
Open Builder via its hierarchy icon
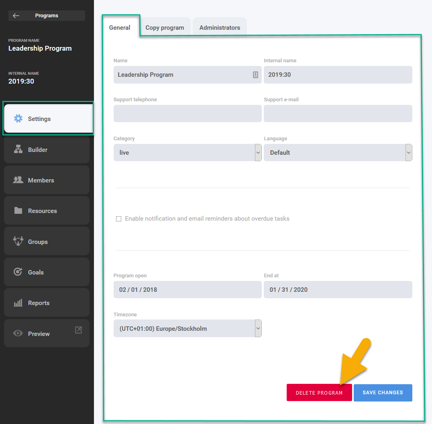coord(18,150)
